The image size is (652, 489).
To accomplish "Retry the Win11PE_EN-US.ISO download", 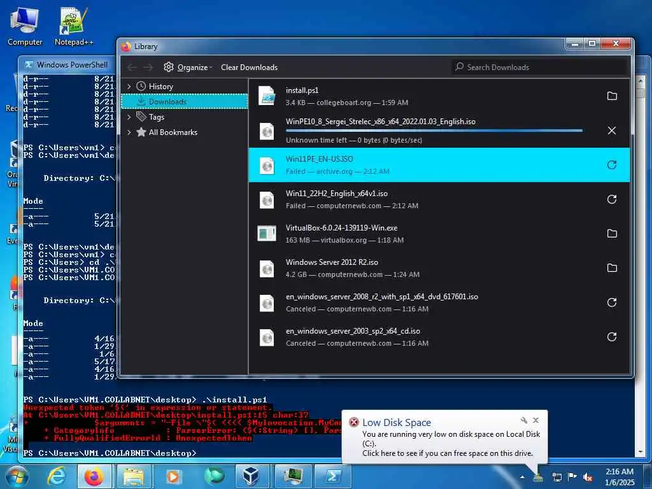I will click(x=612, y=165).
